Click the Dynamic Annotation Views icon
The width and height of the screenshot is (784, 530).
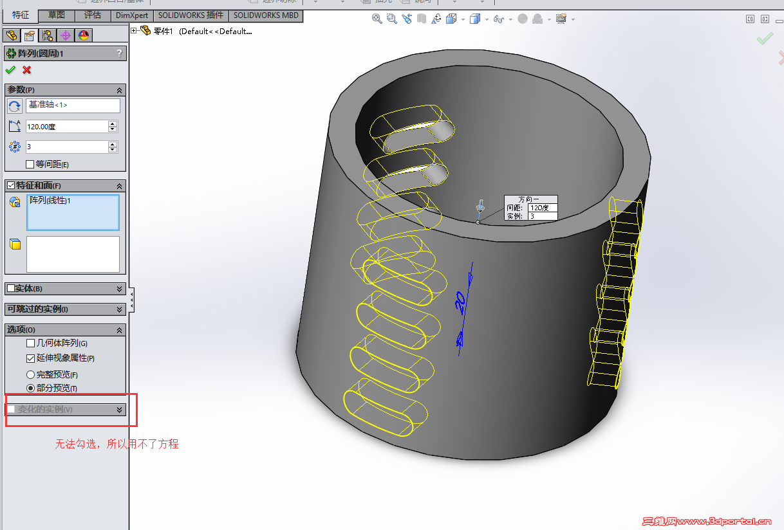pos(435,19)
